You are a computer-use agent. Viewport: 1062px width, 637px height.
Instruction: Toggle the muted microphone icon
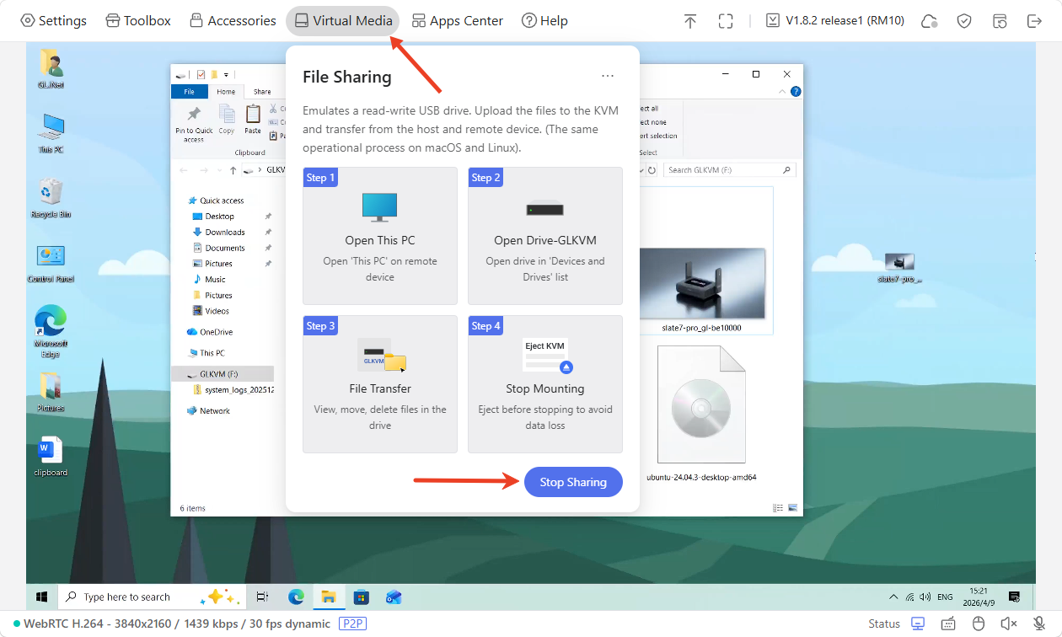point(1039,624)
